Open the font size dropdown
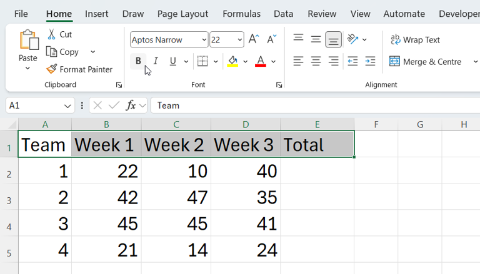 coord(239,40)
